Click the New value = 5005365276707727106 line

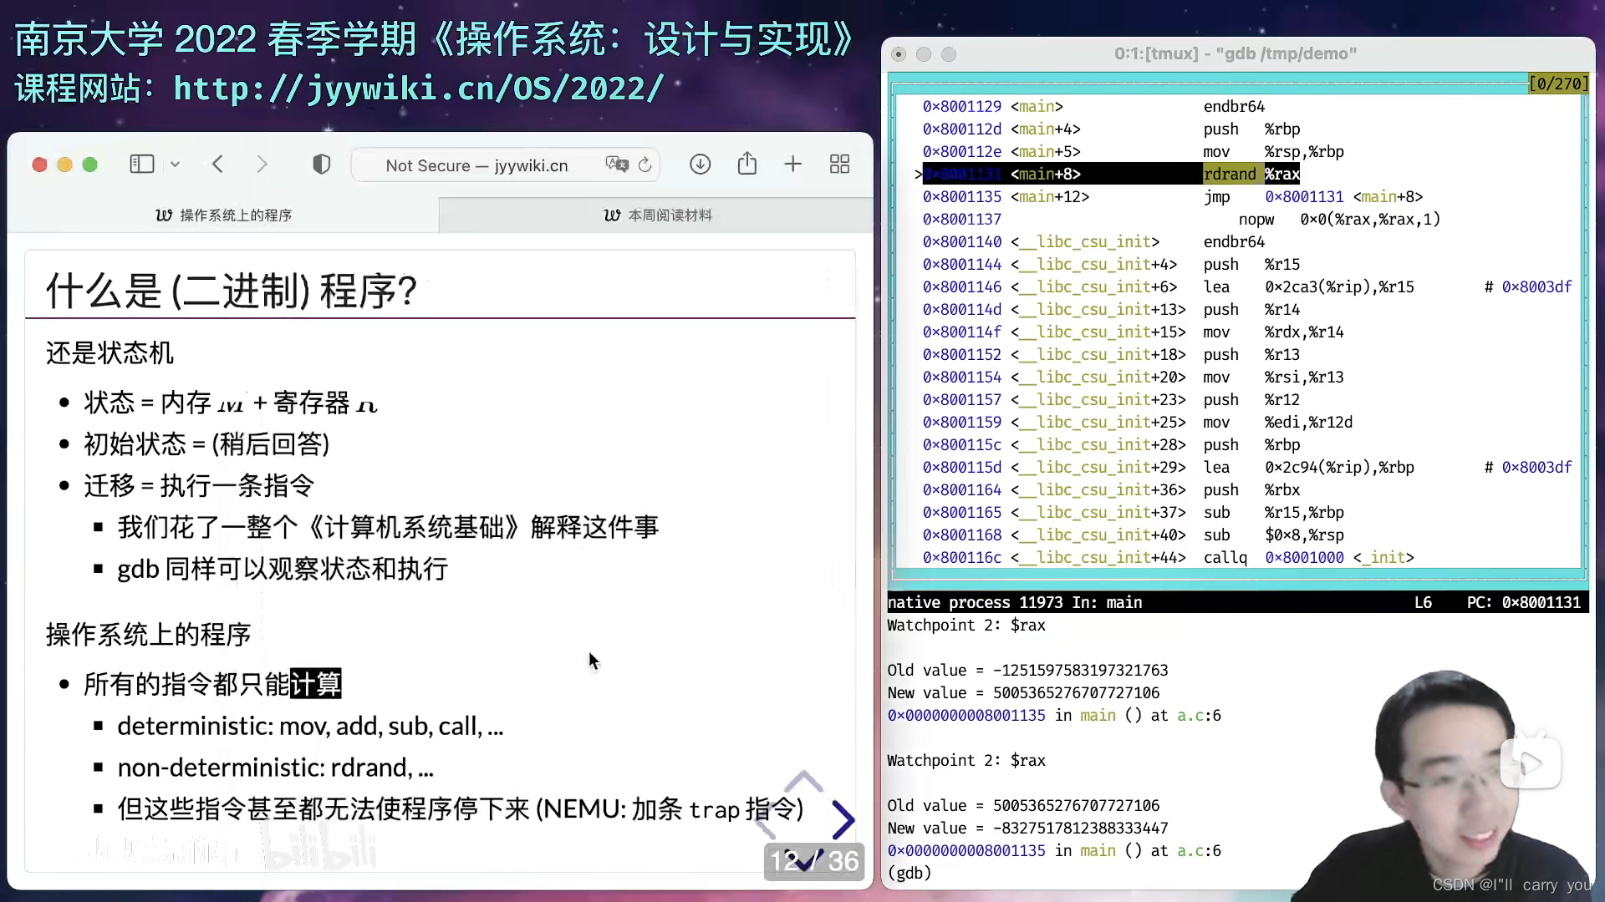pyautogui.click(x=1023, y=692)
